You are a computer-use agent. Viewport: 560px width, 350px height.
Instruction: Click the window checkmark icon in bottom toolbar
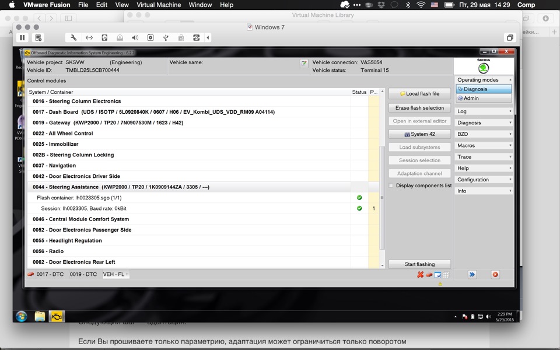tap(437, 275)
